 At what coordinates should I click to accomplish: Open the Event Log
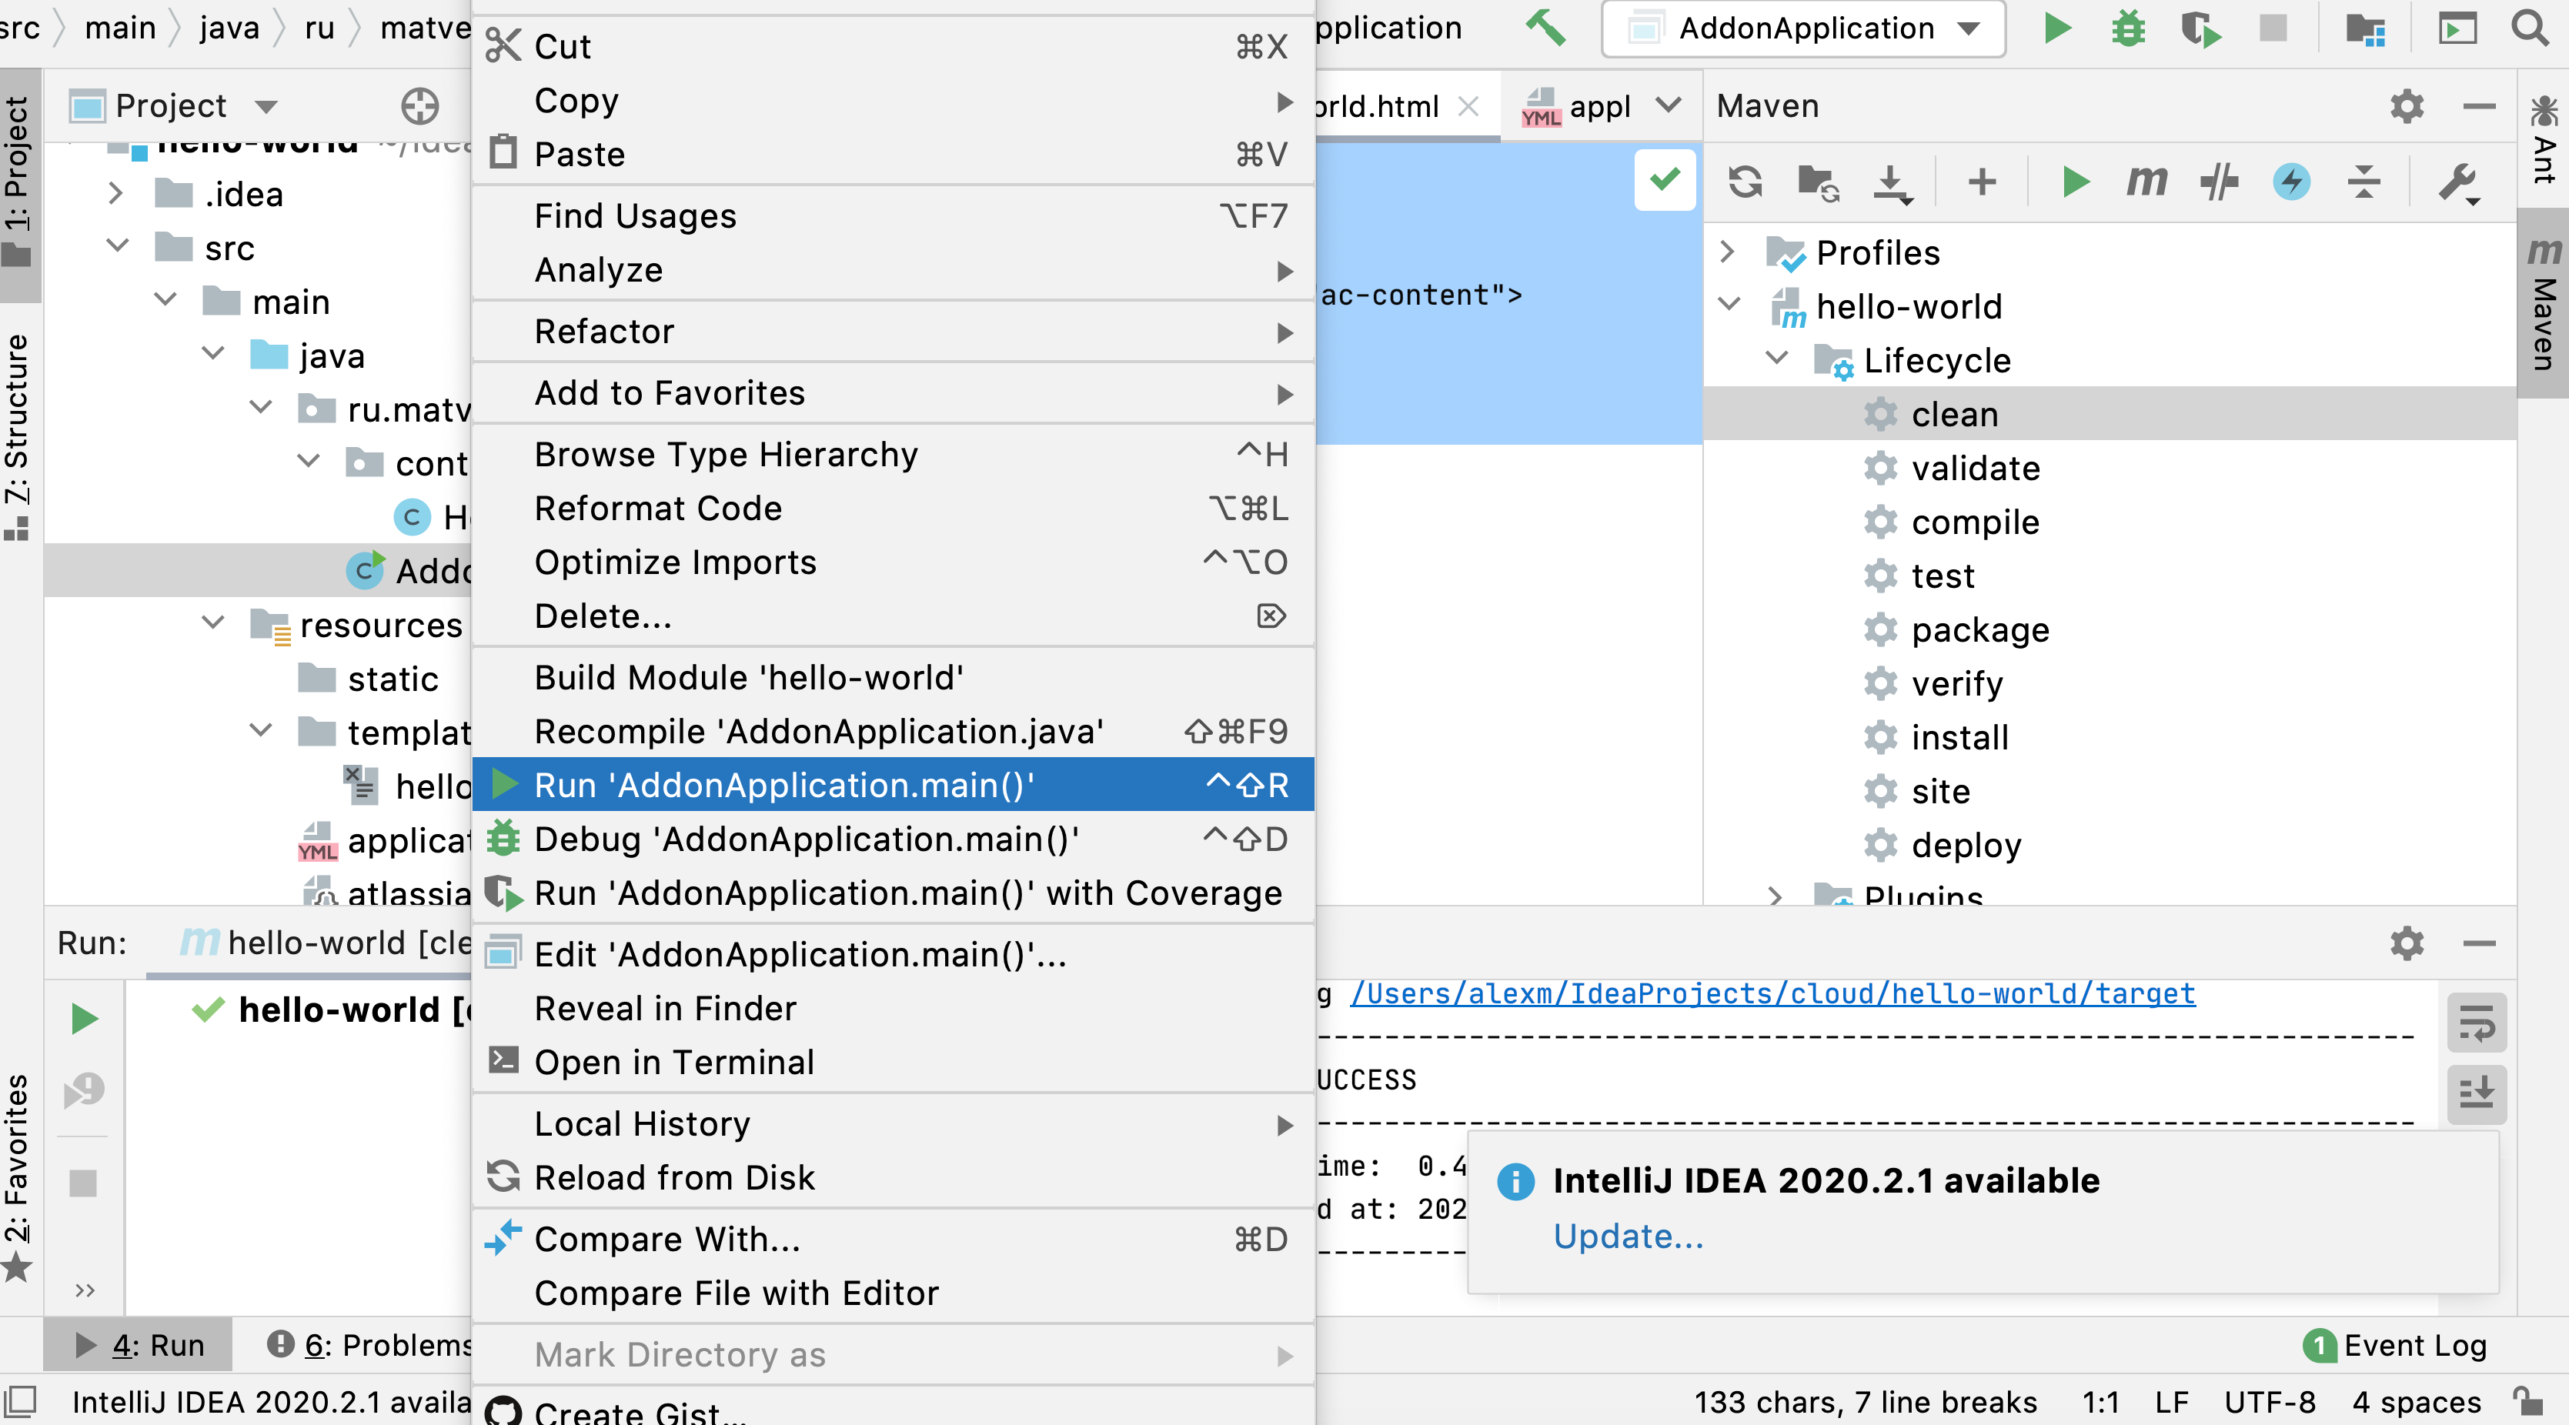[x=2396, y=1345]
